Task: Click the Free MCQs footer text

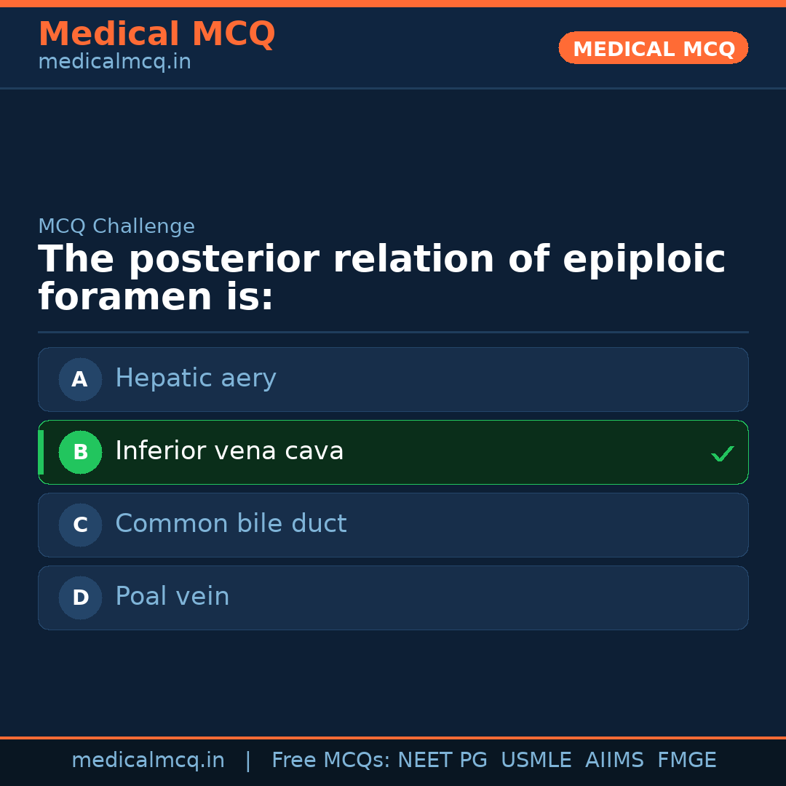Action: (x=330, y=761)
